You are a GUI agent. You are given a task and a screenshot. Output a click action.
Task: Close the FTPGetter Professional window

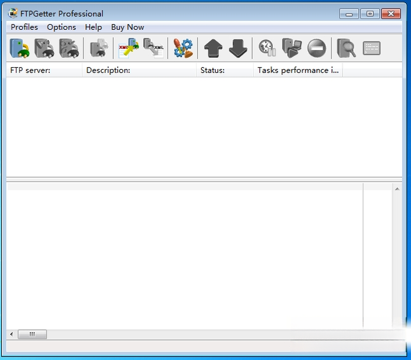(x=391, y=14)
